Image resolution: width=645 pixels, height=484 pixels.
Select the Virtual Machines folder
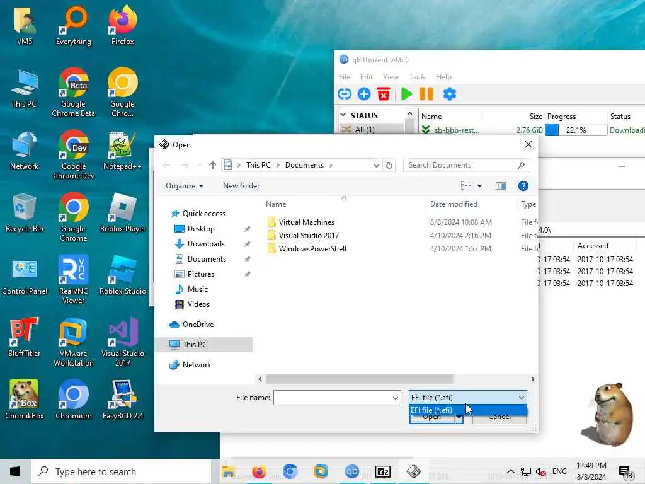[307, 222]
